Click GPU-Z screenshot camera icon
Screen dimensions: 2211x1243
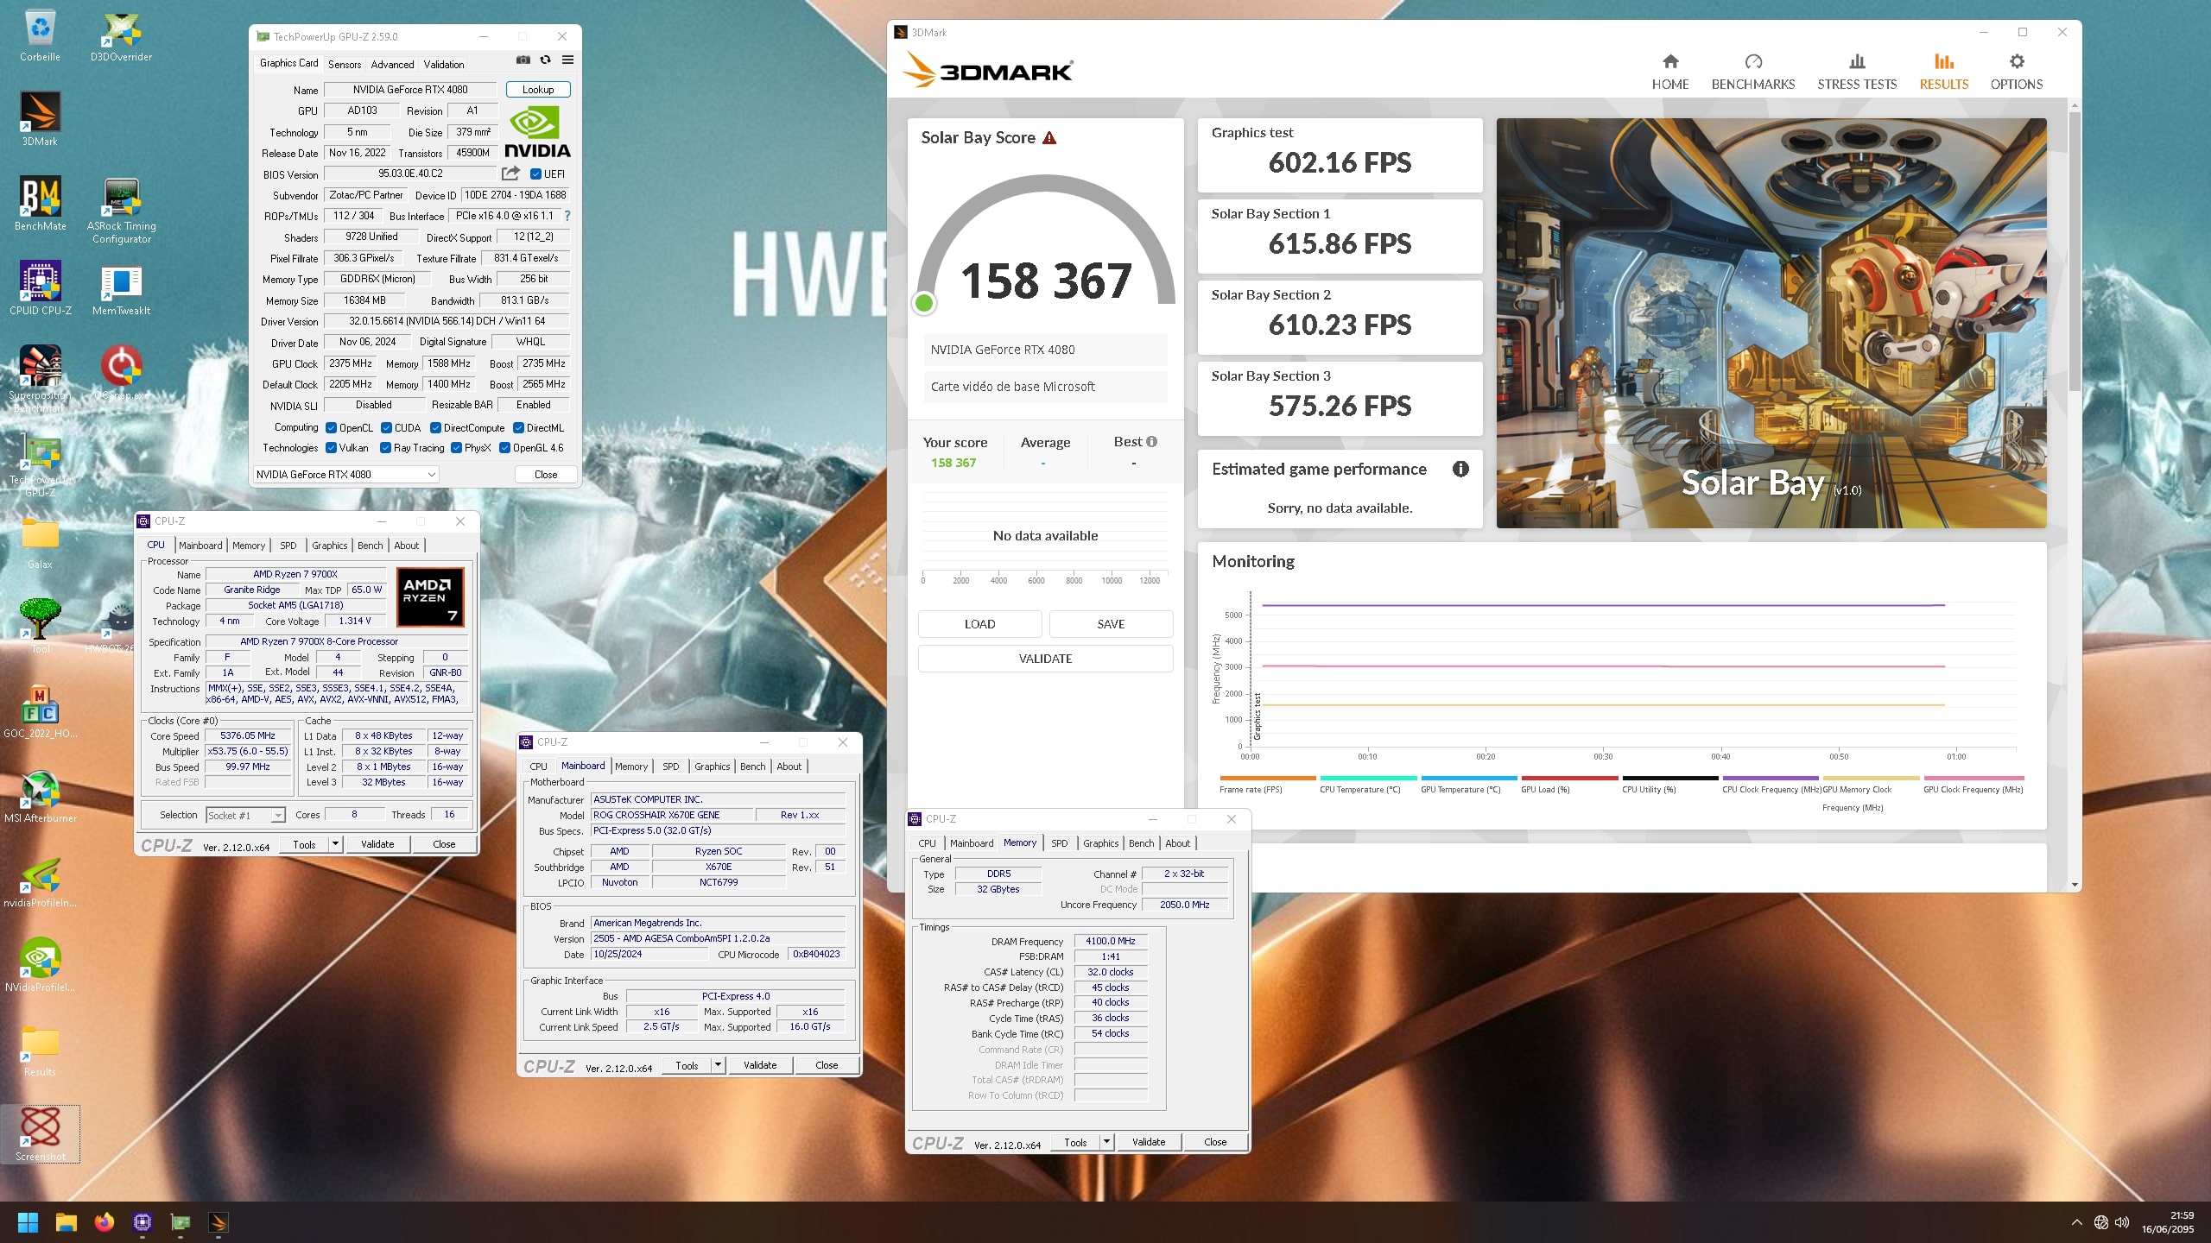point(523,60)
